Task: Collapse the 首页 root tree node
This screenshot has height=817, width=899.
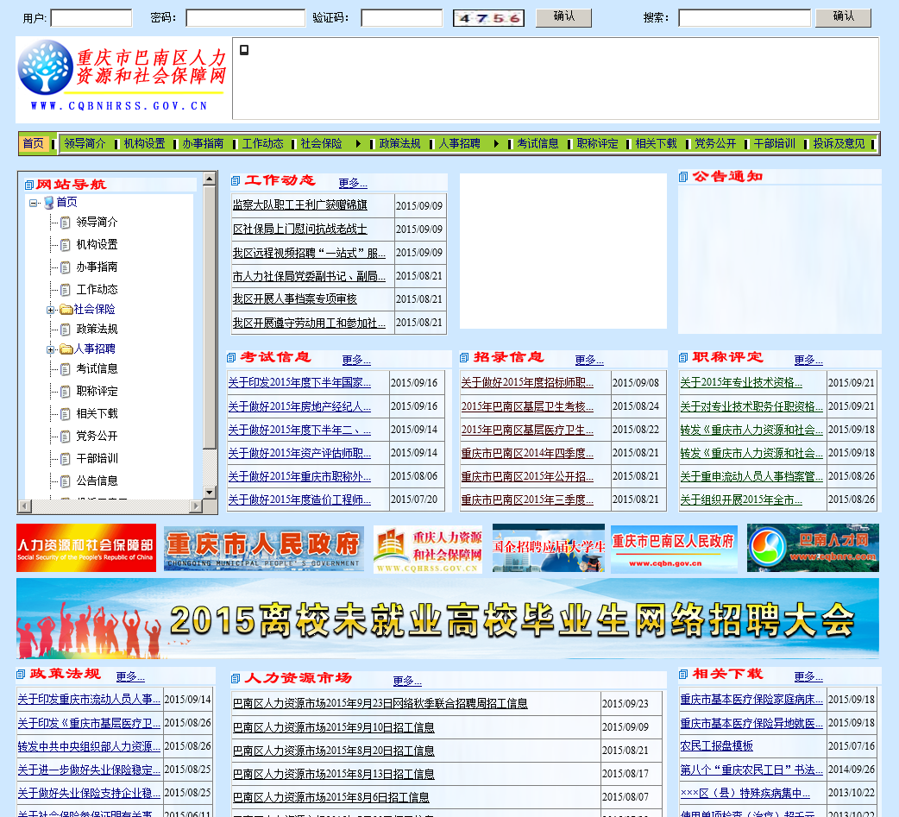Action: pos(34,203)
